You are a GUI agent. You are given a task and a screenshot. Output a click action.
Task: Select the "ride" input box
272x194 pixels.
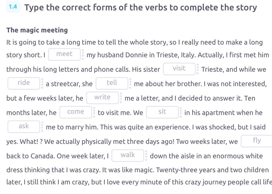(24, 83)
